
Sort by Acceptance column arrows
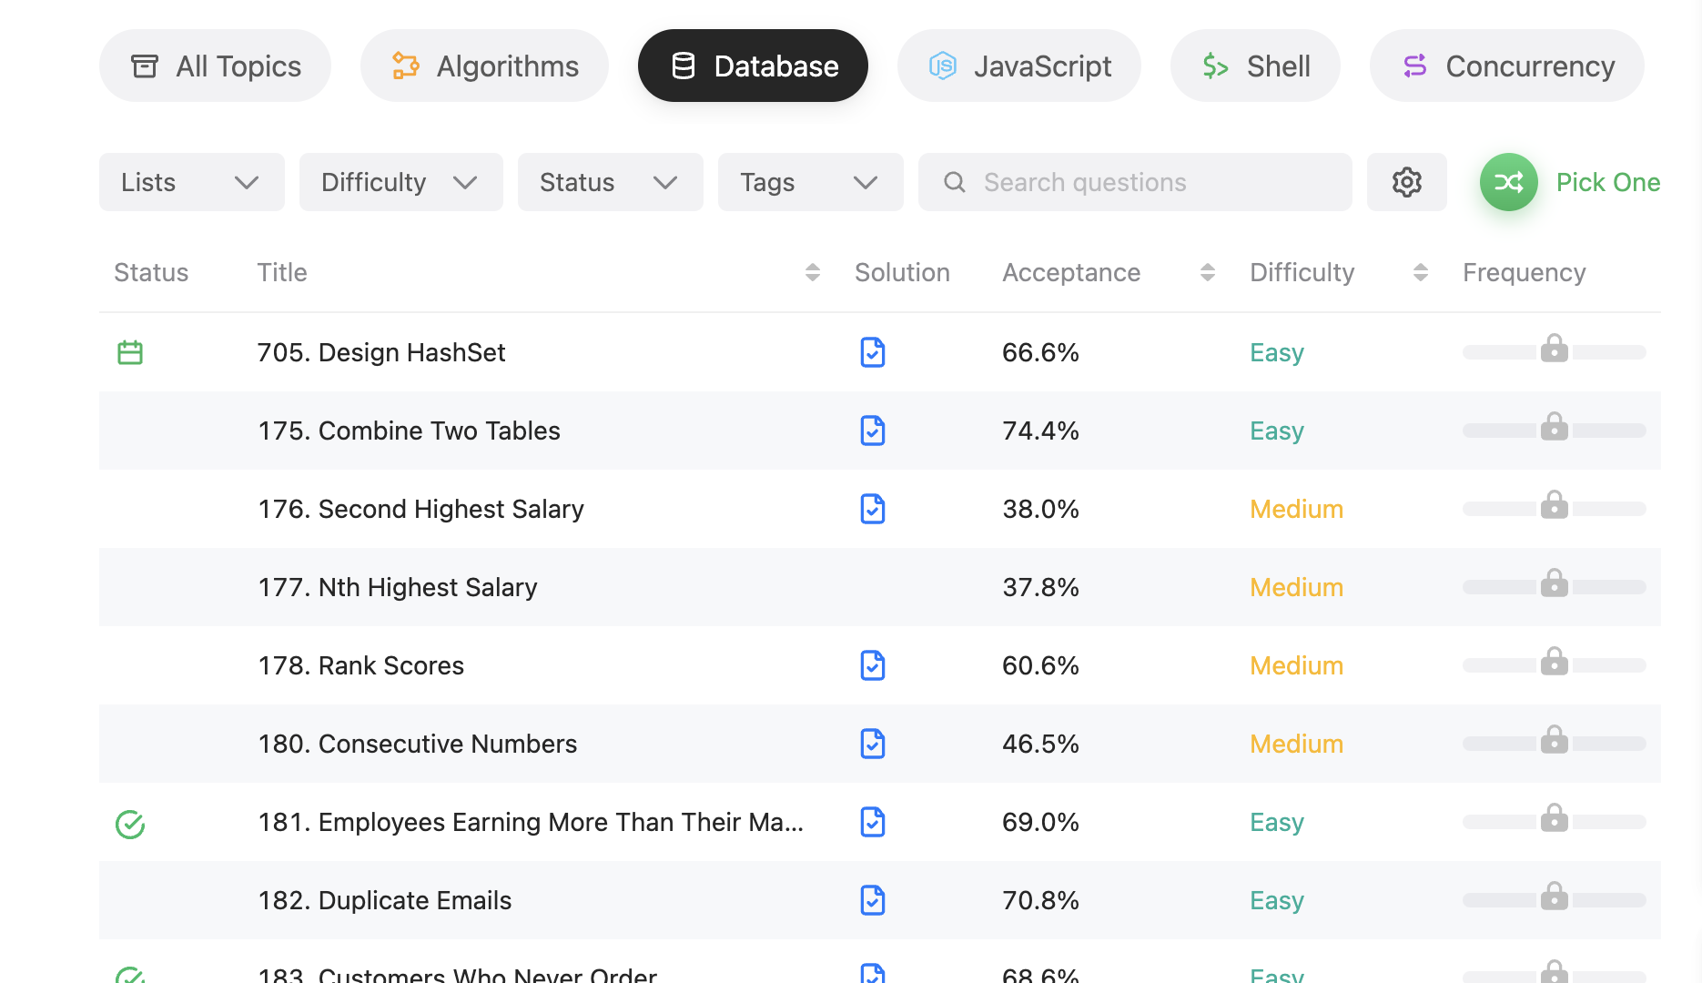tap(1207, 272)
